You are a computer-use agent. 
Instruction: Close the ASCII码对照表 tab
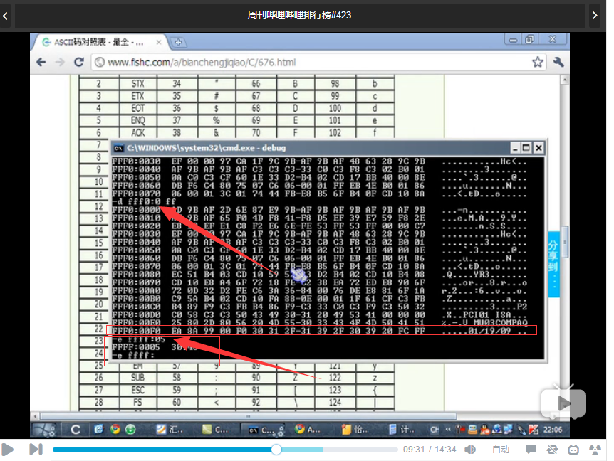tap(159, 42)
